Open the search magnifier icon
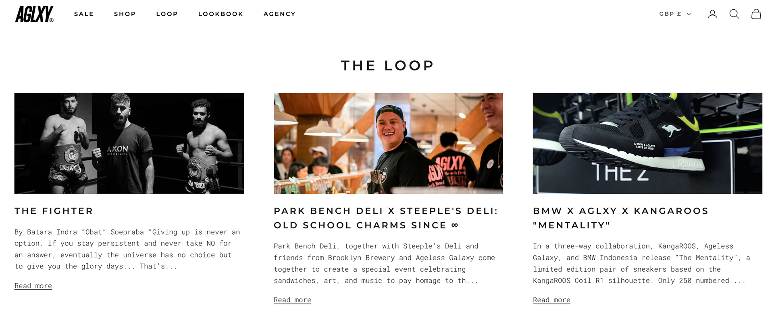 click(734, 14)
